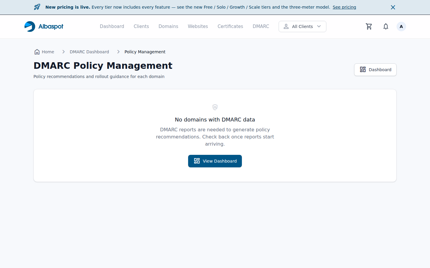Click the Home breadcrumb icon
The height and width of the screenshot is (268, 430).
(37, 52)
